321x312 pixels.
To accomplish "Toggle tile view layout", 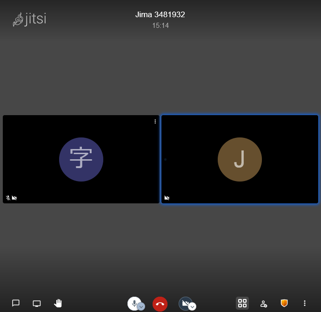I will pyautogui.click(x=242, y=303).
